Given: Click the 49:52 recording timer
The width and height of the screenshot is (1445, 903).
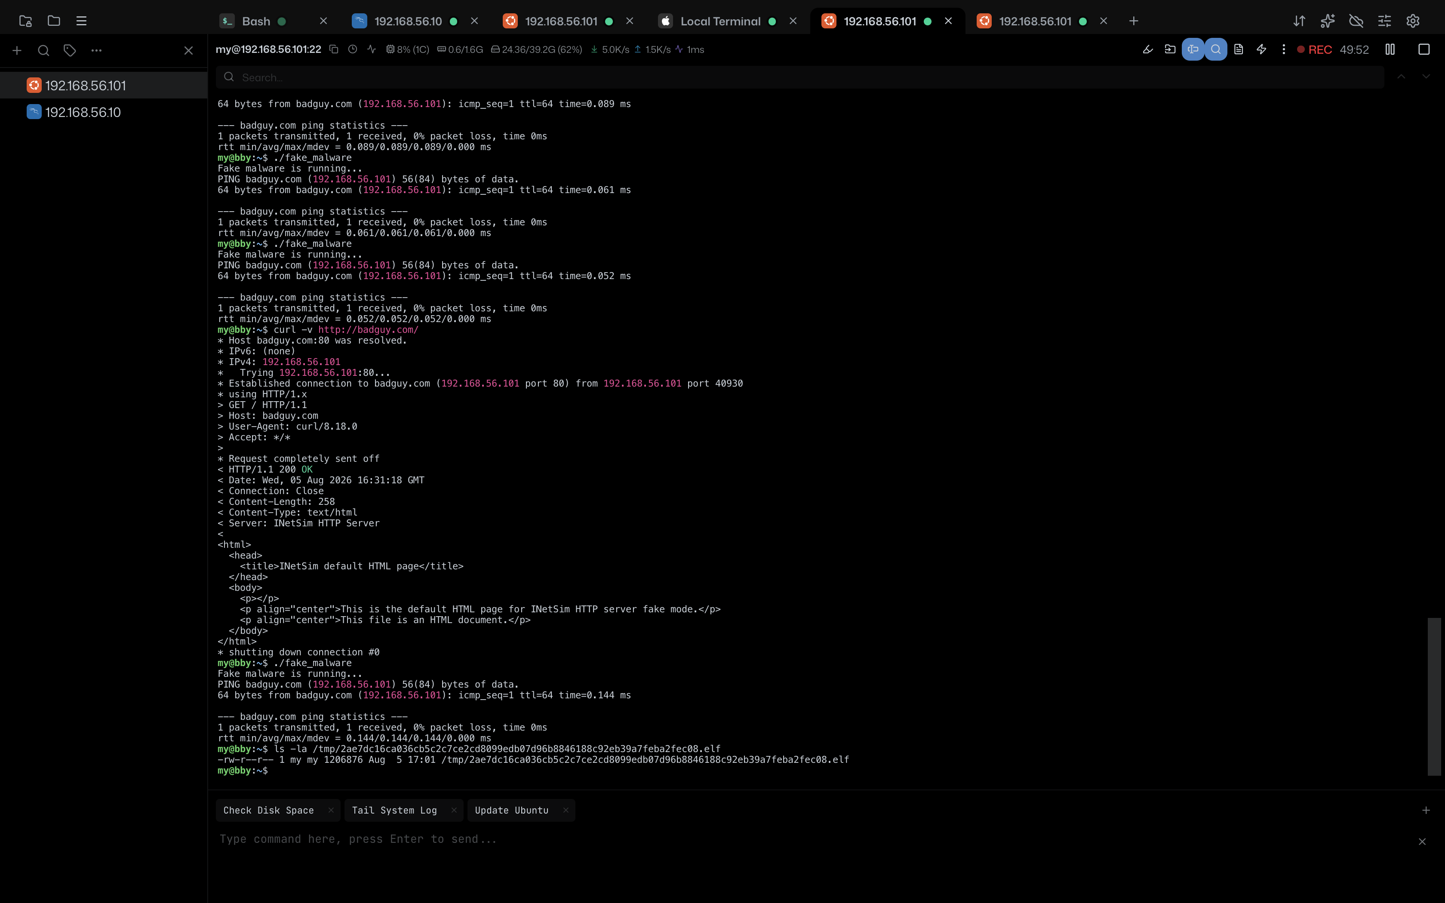Looking at the screenshot, I should click(1354, 49).
